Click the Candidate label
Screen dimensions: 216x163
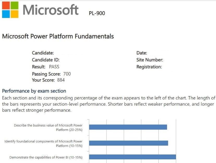point(43,53)
